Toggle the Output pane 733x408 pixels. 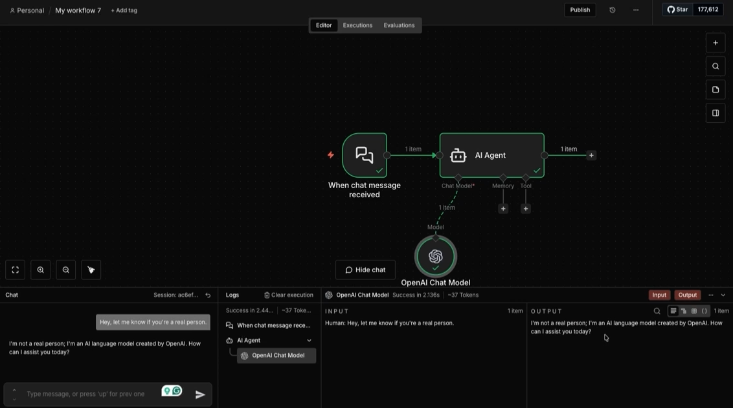[x=688, y=295]
